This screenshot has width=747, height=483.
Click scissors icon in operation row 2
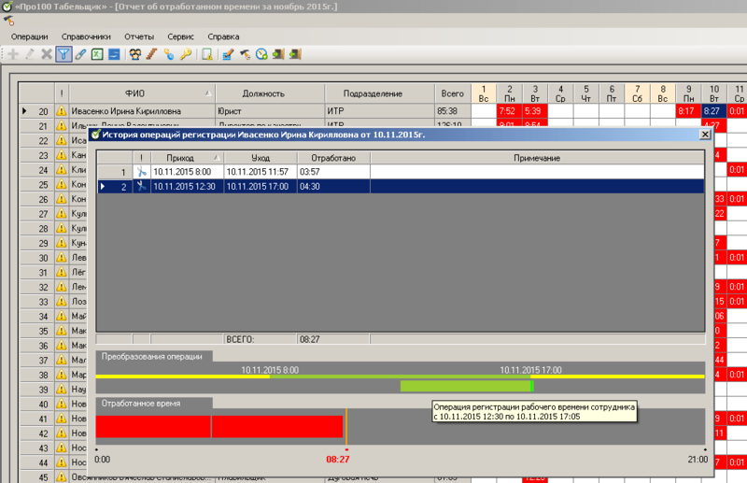[142, 187]
